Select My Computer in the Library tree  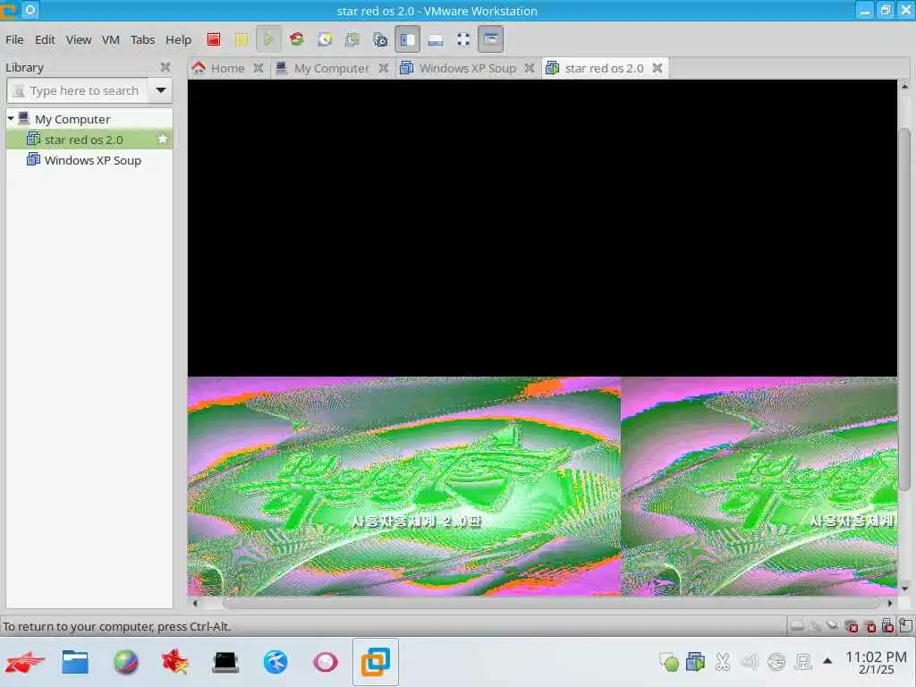click(x=72, y=119)
